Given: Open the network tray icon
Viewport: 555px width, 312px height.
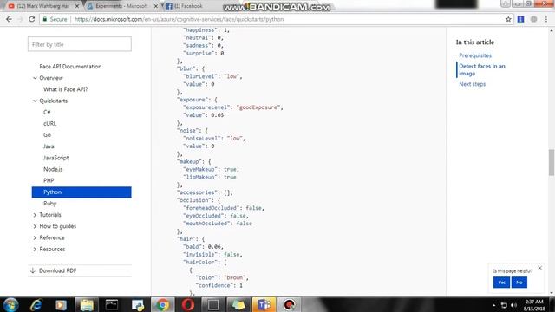Looking at the screenshot, I should [x=504, y=305].
